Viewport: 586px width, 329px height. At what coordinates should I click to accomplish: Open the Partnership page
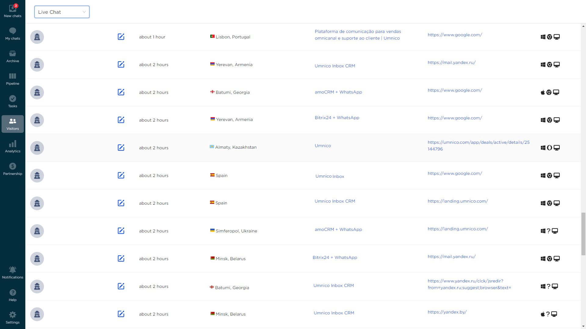pyautogui.click(x=13, y=169)
